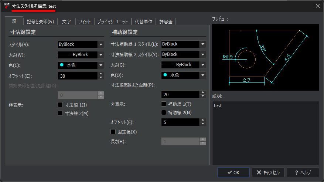Screen dimensions: 324x182
Task: Enable 寸法線 1(I) hide checkbox
Action: tap(60, 105)
